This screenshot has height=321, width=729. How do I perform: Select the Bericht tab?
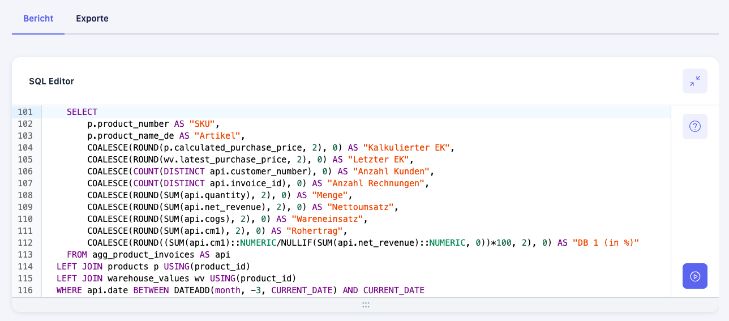click(38, 19)
